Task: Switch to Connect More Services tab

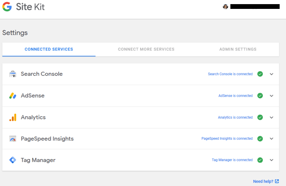Action: pyautogui.click(x=146, y=49)
